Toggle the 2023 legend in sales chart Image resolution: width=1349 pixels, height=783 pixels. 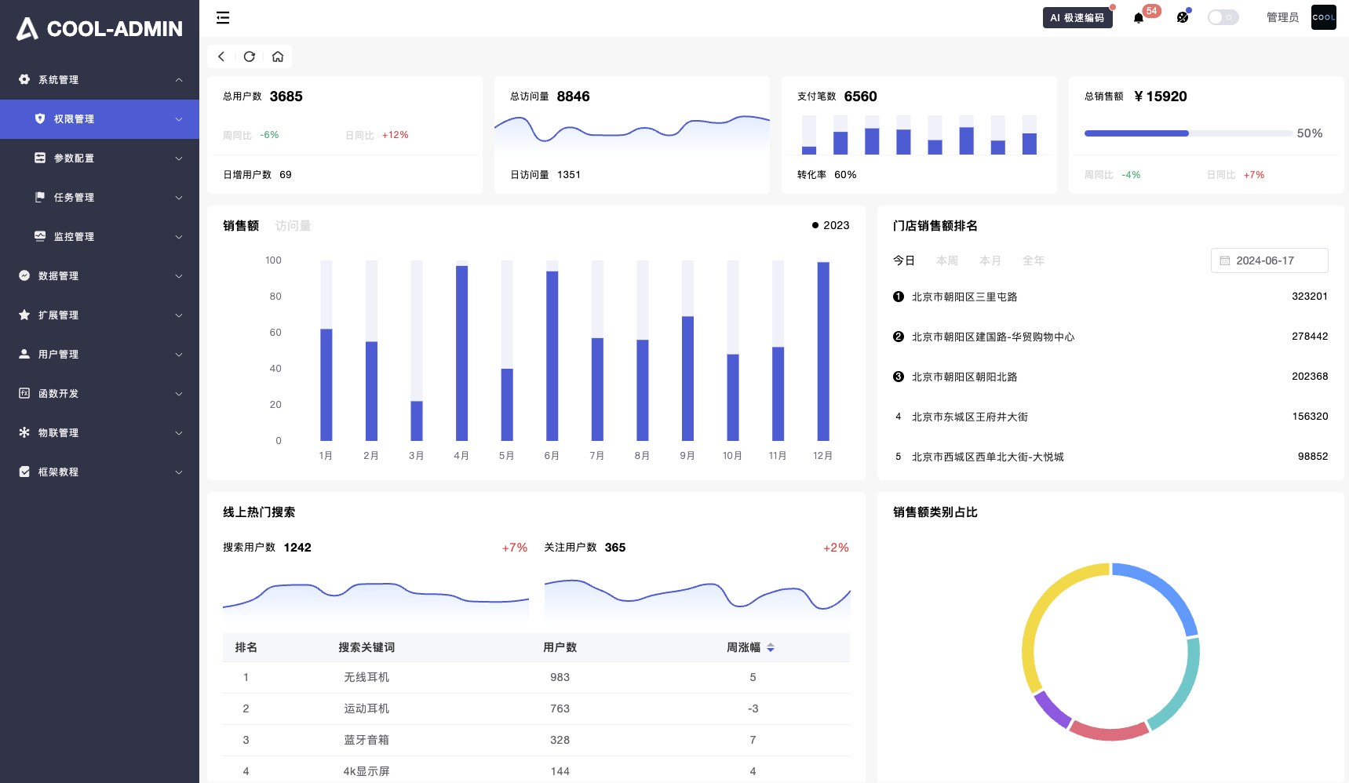click(829, 225)
